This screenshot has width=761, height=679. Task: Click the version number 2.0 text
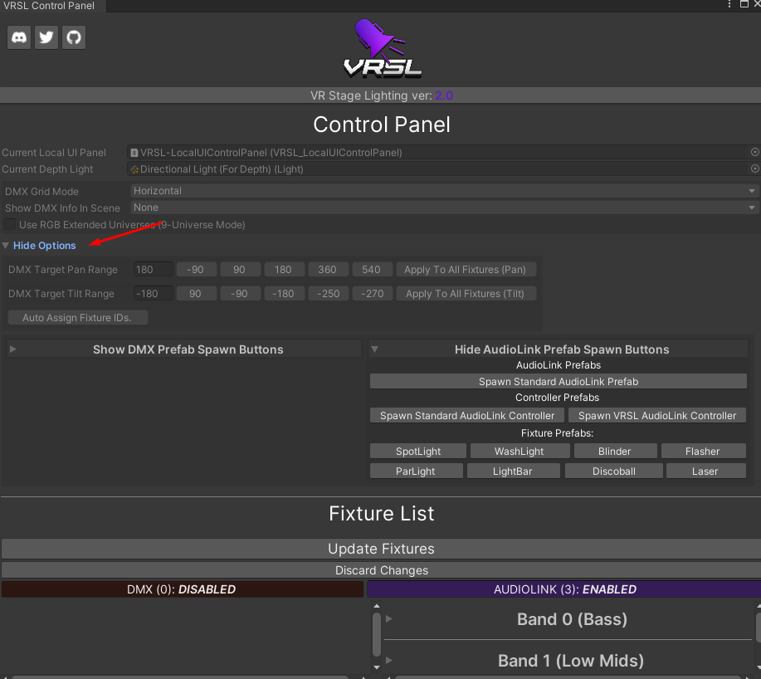444,95
